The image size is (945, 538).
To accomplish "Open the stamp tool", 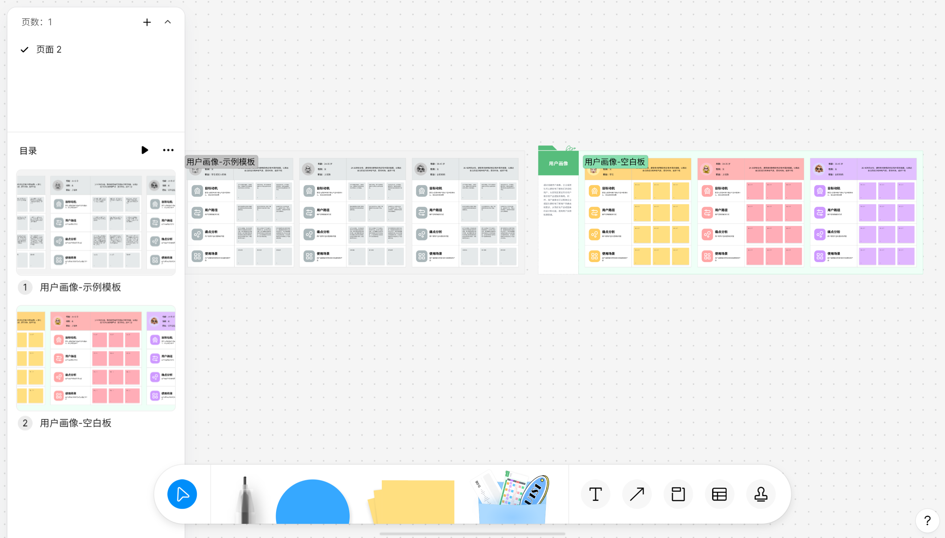I will tap(760, 494).
